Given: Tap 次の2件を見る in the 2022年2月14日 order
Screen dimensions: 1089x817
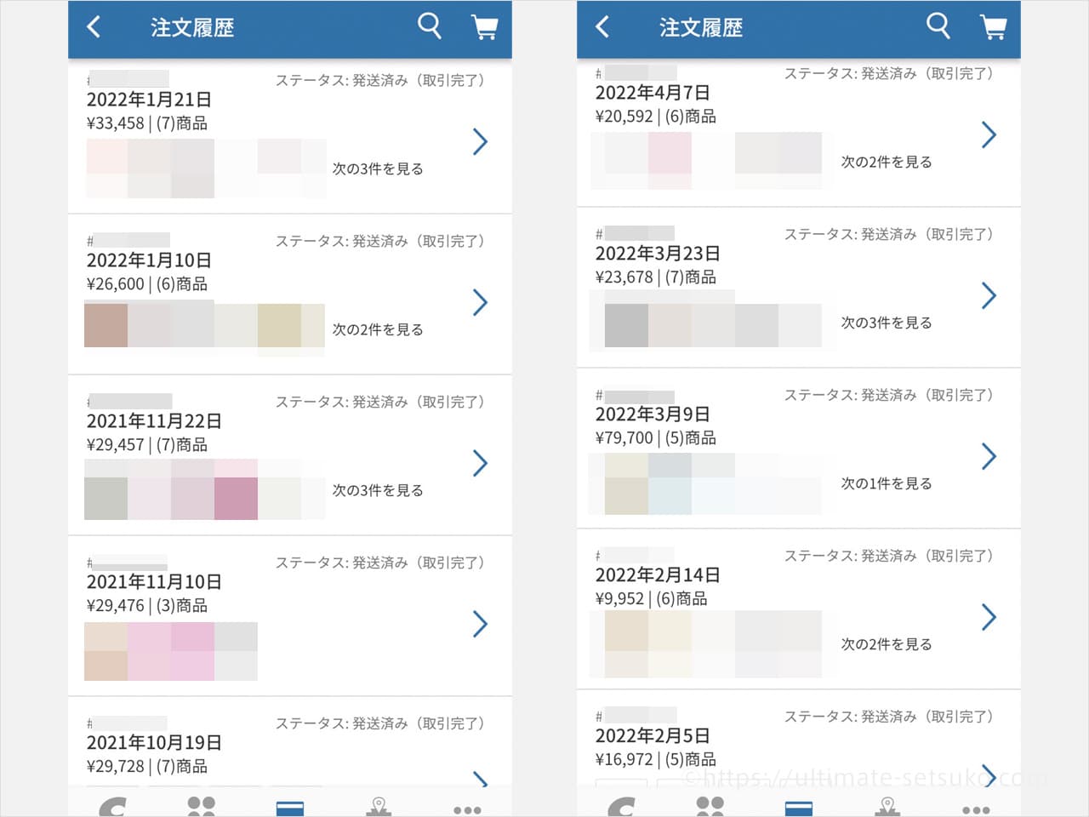Looking at the screenshot, I should (x=887, y=644).
